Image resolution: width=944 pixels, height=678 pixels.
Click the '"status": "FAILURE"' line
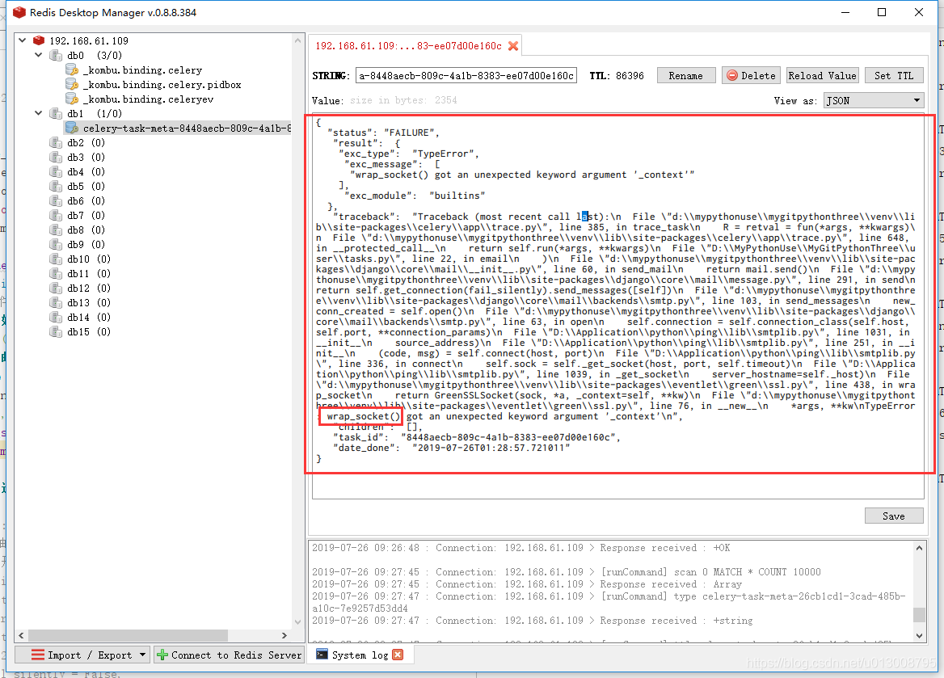pyautogui.click(x=383, y=133)
